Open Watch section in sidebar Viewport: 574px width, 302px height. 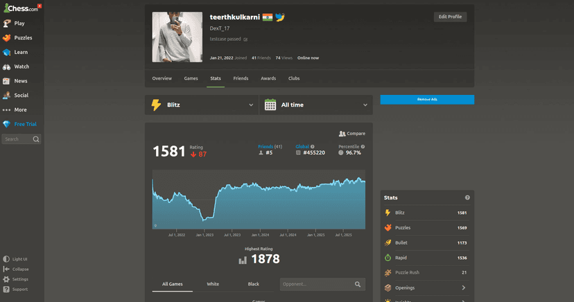pos(21,66)
